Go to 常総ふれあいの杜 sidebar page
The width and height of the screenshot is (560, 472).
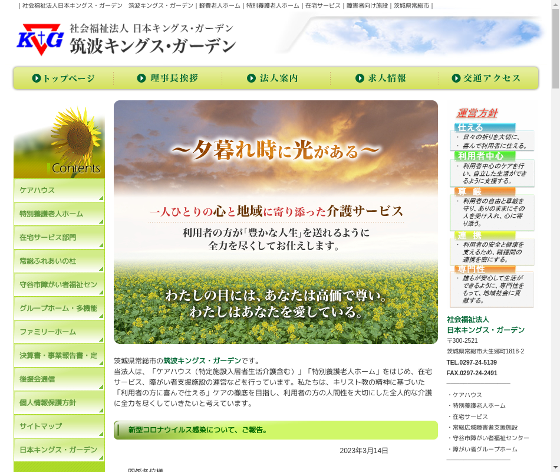point(59,261)
